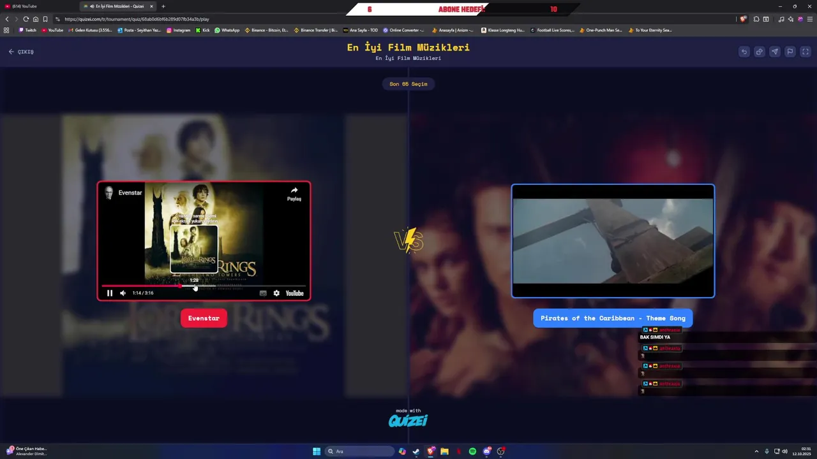Click the flag report icon
Screen dimensions: 817x459
tap(790, 52)
